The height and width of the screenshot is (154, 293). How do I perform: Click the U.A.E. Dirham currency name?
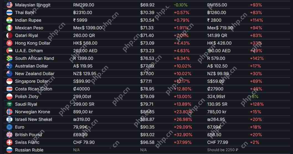29,51
